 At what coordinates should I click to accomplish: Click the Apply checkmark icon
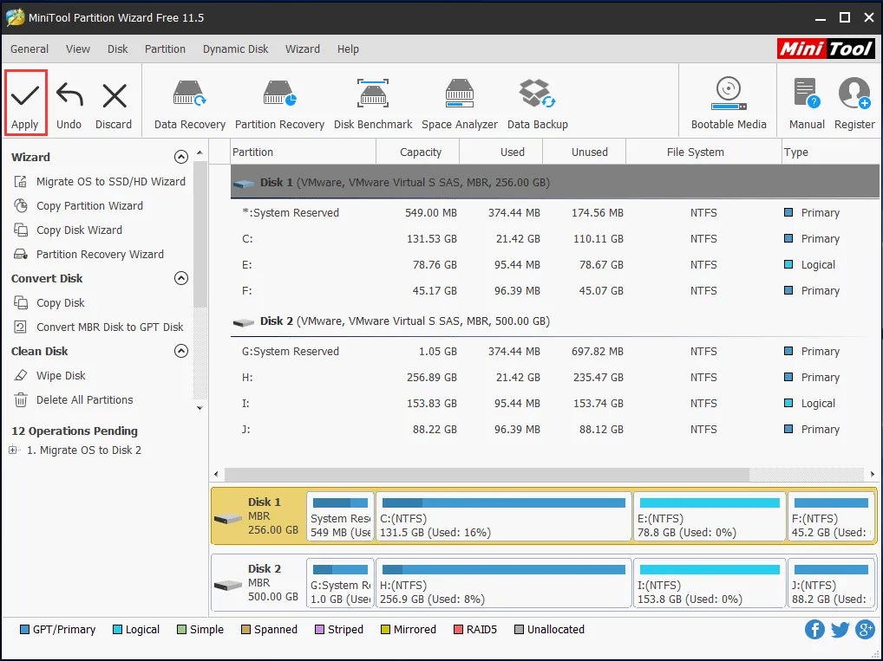click(x=24, y=95)
